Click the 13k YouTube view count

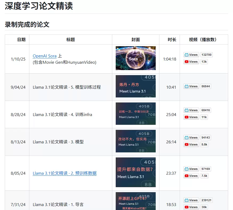pyautogui.click(x=204, y=62)
